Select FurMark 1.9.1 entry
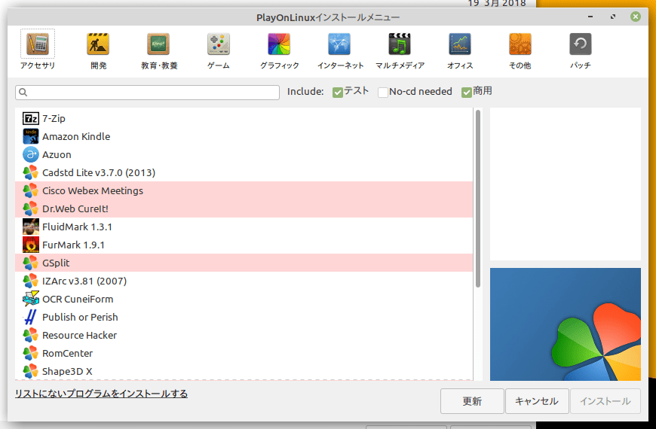Screen dimensions: 656x429 pos(244,245)
